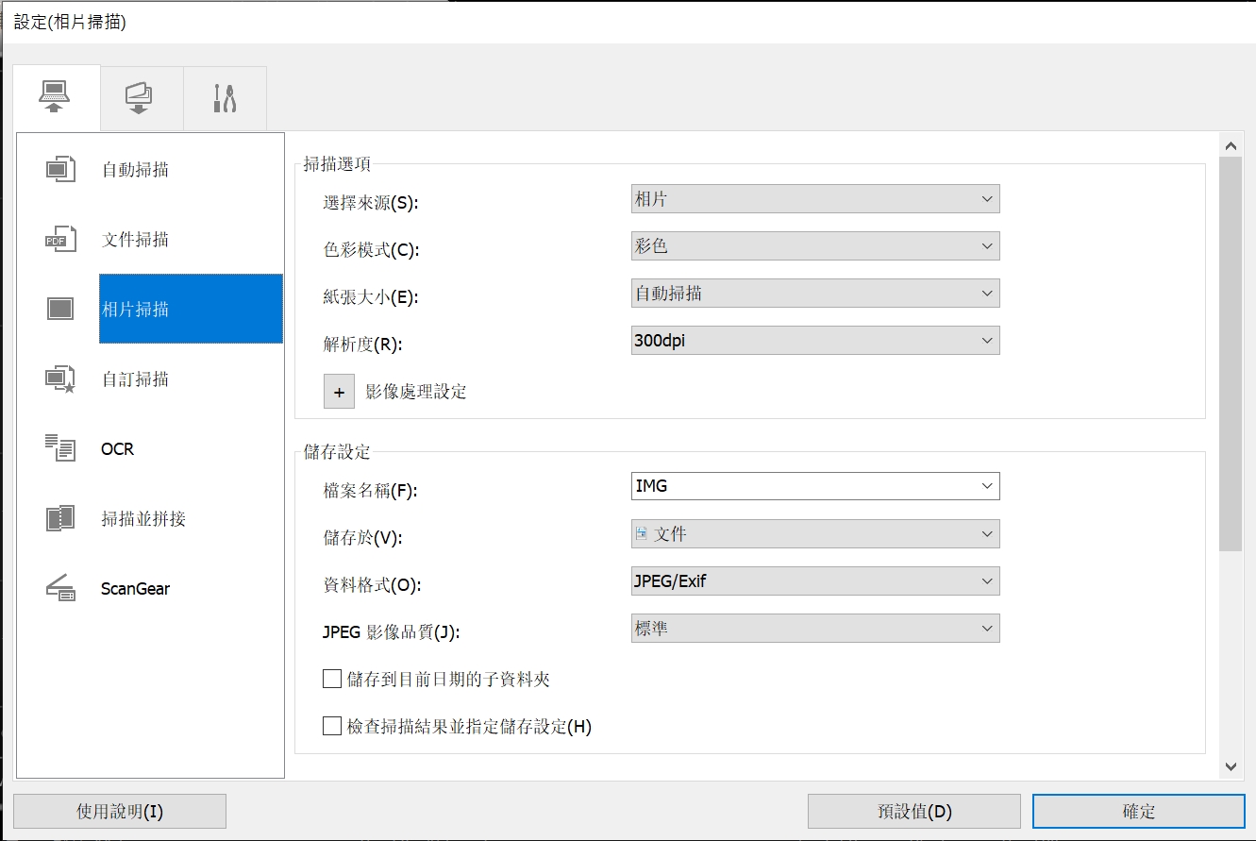Click the 確定 OK button
The width and height of the screenshot is (1256, 841).
(x=1139, y=812)
